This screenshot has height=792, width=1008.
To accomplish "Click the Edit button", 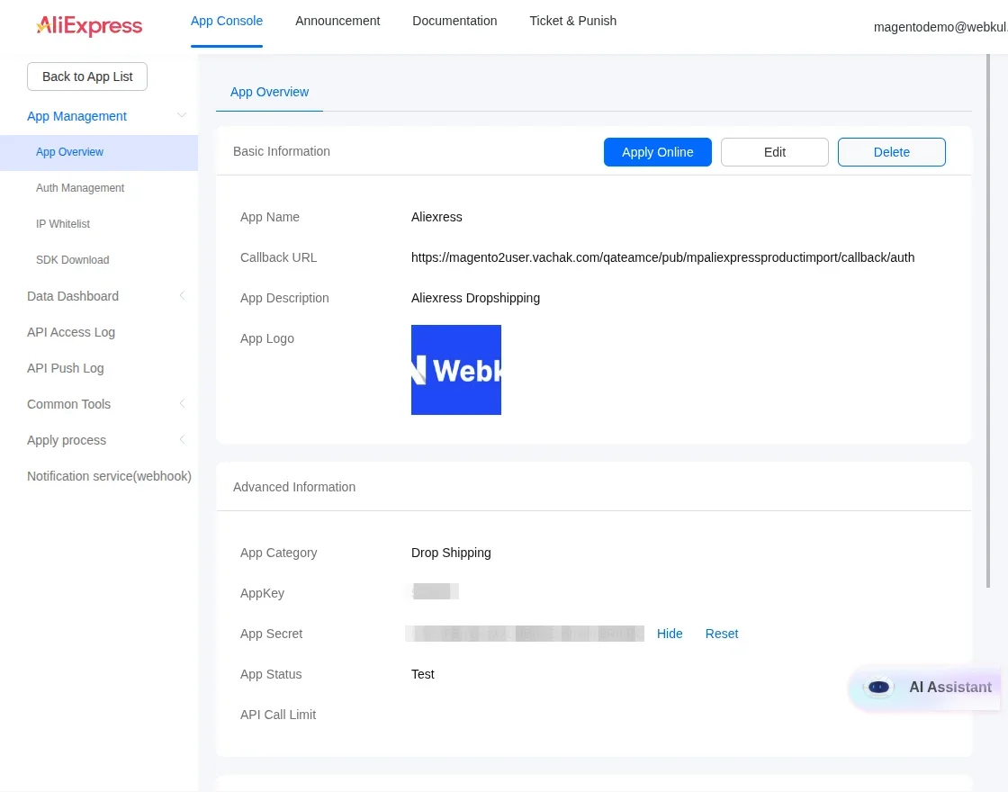I will click(774, 152).
